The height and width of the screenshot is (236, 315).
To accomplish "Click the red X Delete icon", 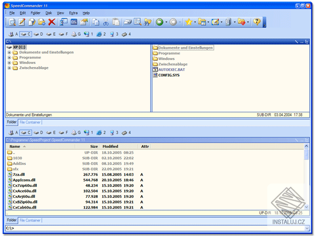I will coord(51,22).
